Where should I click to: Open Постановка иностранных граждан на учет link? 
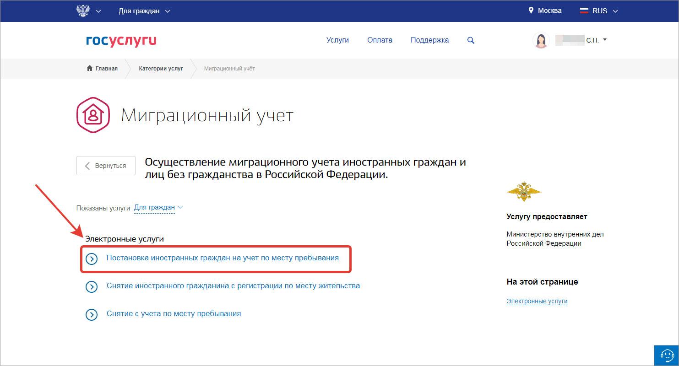click(223, 258)
